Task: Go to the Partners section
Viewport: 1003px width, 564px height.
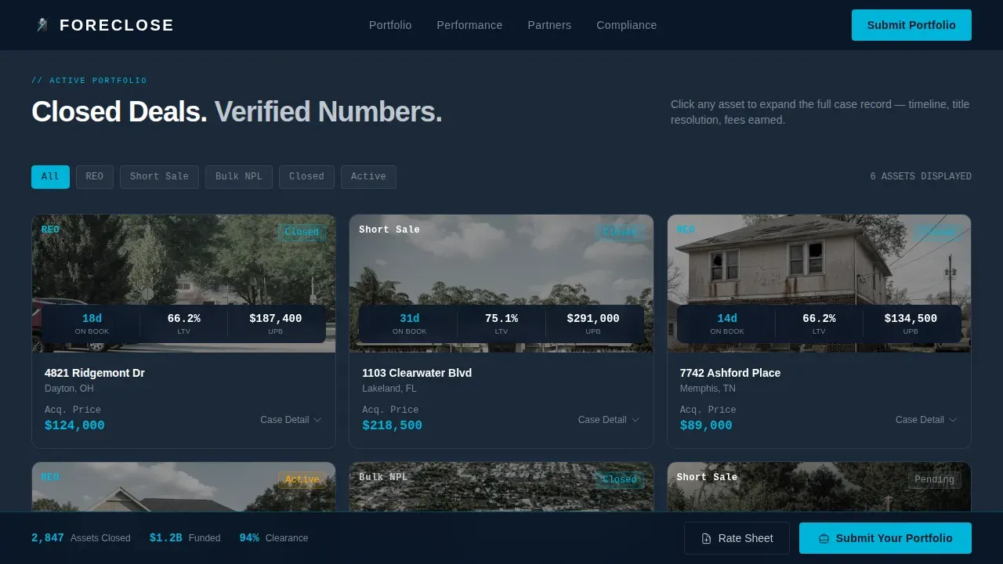Action: (549, 25)
